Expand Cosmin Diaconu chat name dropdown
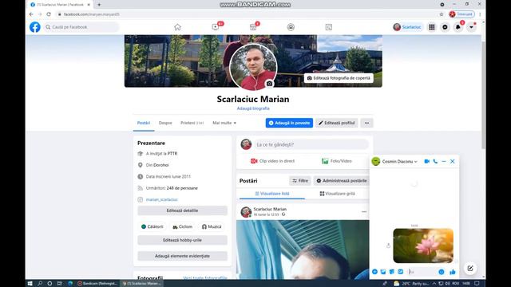This screenshot has width=511, height=287. pyautogui.click(x=399, y=161)
